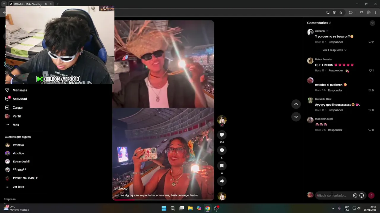Image resolution: width=380 pixels, height=213 pixels.
Task: Open the Empresa footer section
Action: [9, 199]
